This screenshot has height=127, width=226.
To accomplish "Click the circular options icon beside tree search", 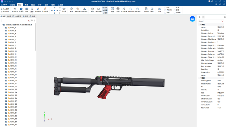I will pyautogui.click(x=32, y=21).
